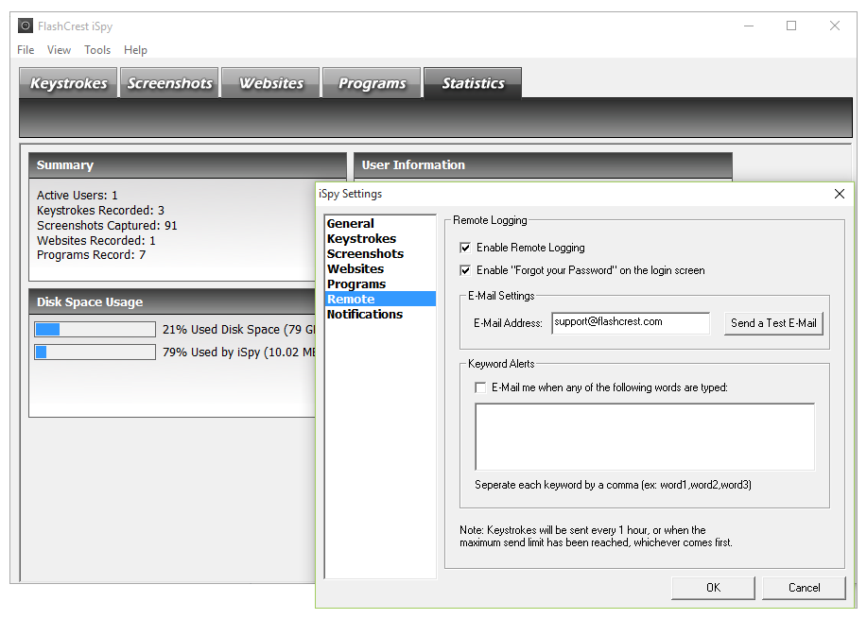Screen dimensions: 867x619
Task: Close the iSpy Settings dialog
Action: tap(839, 194)
